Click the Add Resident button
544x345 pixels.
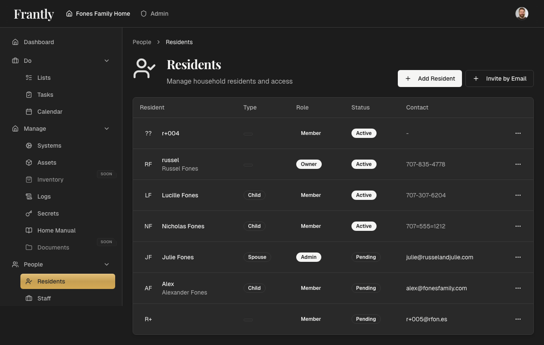click(430, 79)
